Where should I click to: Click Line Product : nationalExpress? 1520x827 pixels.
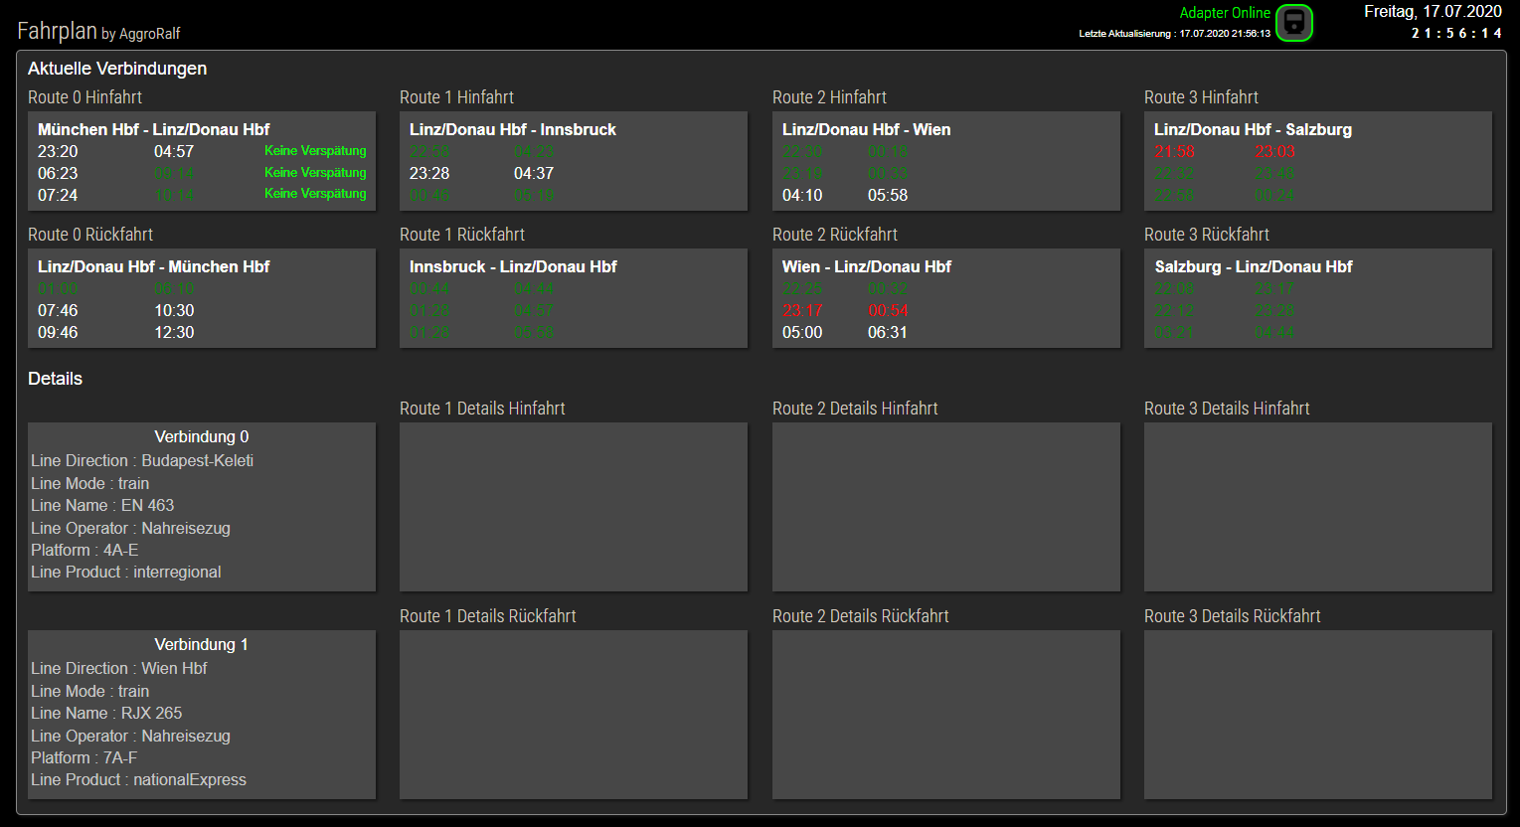tap(138, 779)
